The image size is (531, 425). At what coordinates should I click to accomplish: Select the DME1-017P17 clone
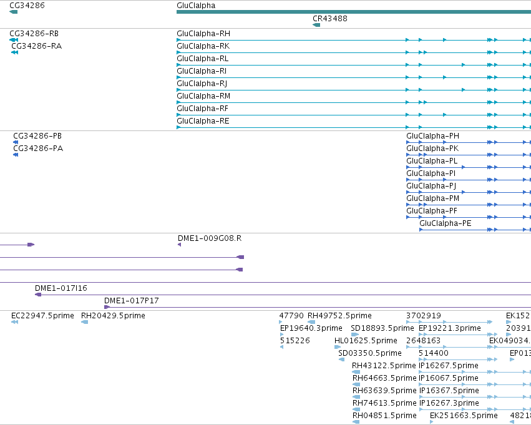point(318,308)
